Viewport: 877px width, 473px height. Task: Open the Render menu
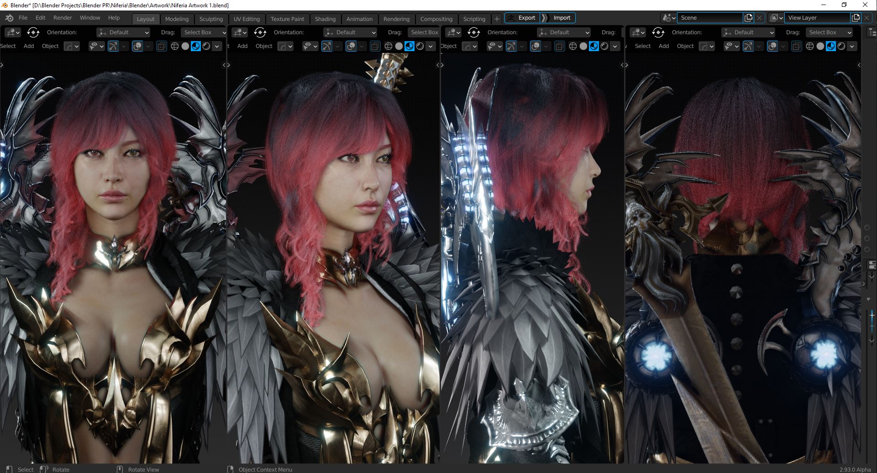point(63,18)
